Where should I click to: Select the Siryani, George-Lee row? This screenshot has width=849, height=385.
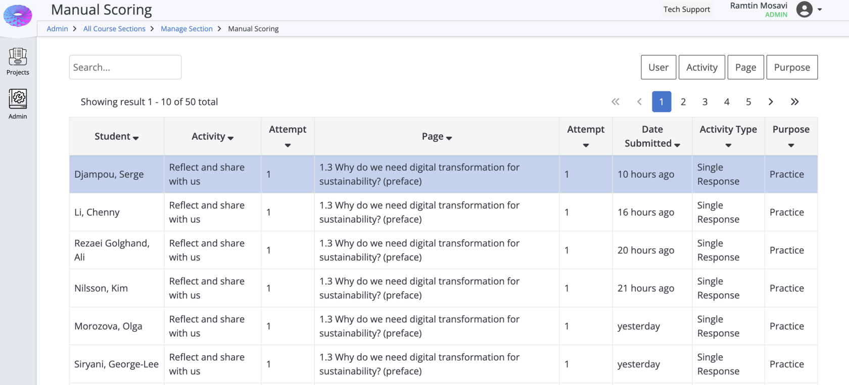coord(443,364)
